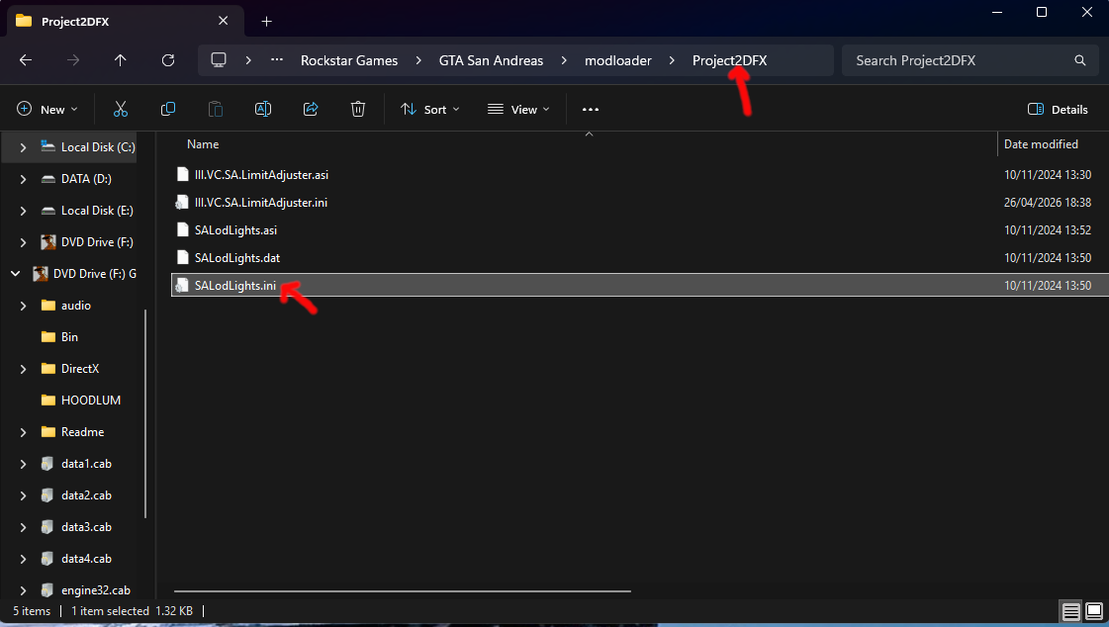The width and height of the screenshot is (1109, 627).
Task: Navigate to Rockstar Games breadcrumb
Action: [348, 60]
